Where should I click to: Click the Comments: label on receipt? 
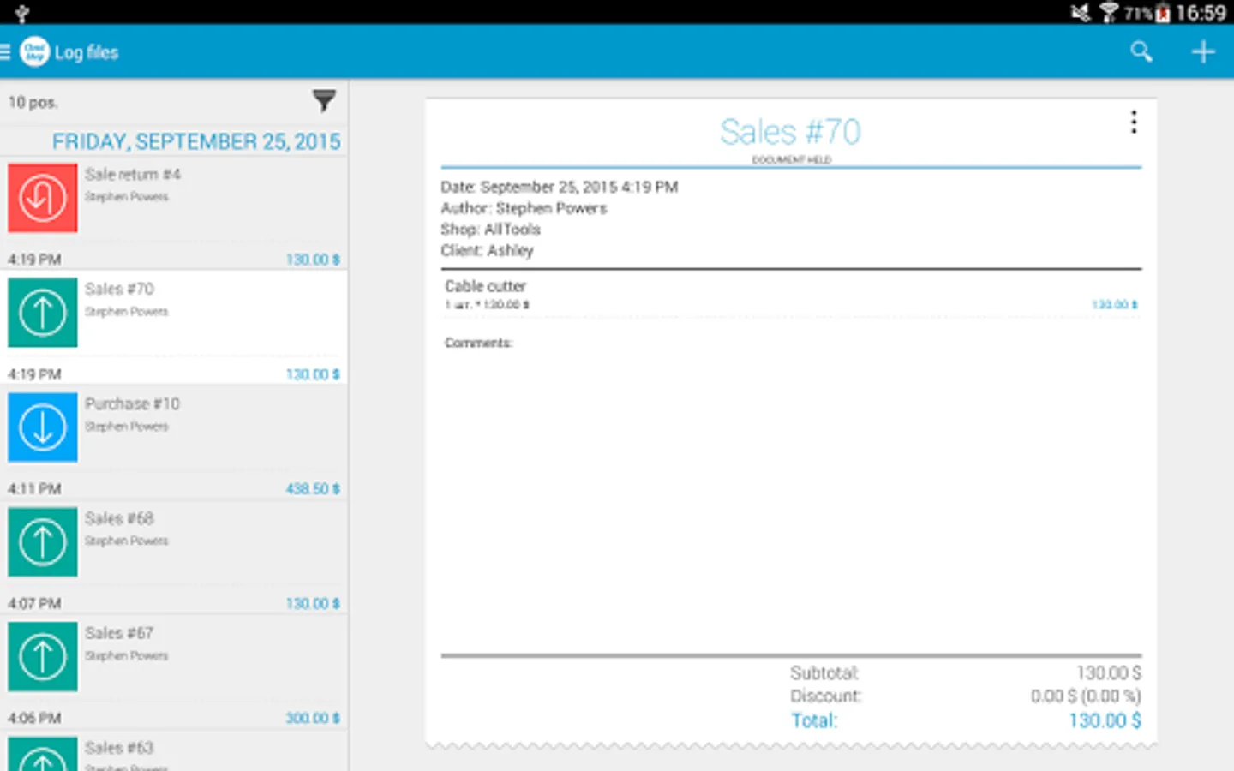click(x=478, y=343)
